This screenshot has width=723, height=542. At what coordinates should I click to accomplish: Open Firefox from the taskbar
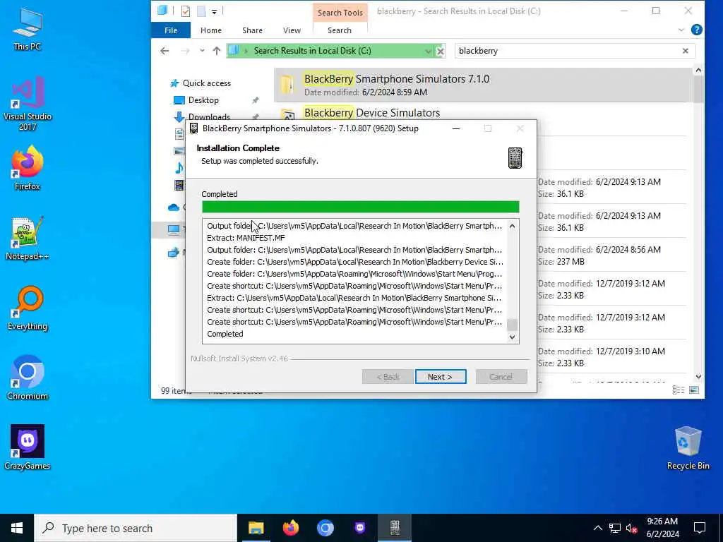pyautogui.click(x=290, y=528)
